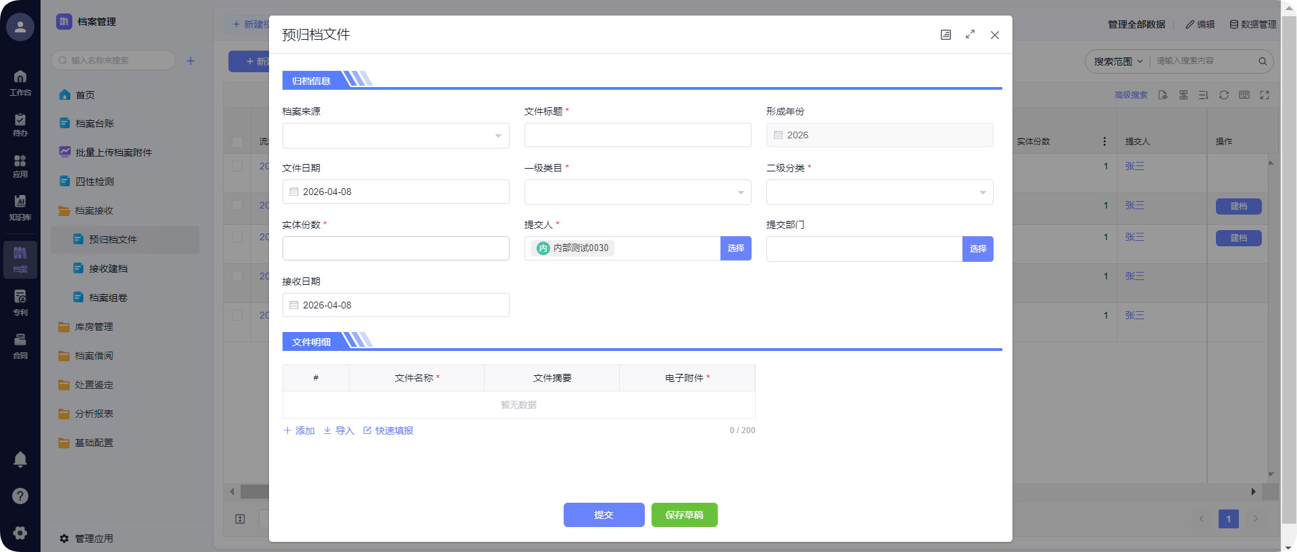Open 档案台账 in the sidebar menu
Screen dimensions: 1297x552
95,123
